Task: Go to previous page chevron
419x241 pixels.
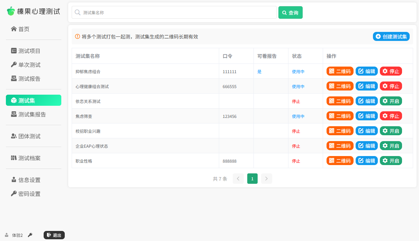Action: (238, 179)
